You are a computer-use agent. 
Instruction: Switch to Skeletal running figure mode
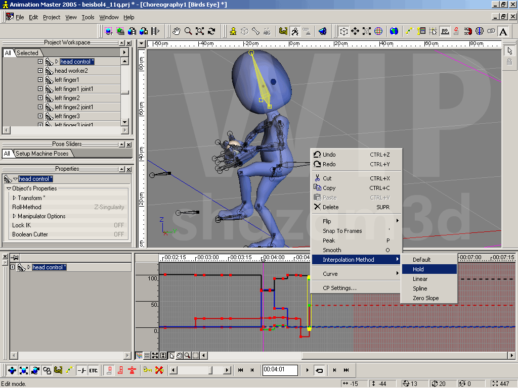pos(295,31)
